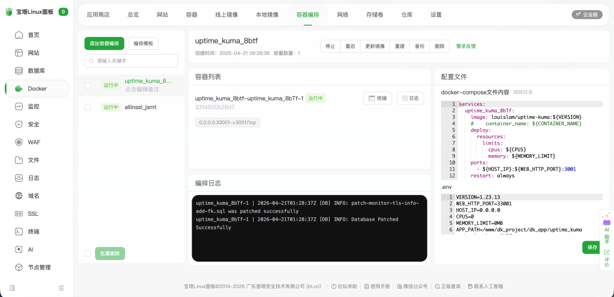The image size is (614, 297).
Task: Focus the 请输入关键字 search field
Action: click(x=131, y=61)
